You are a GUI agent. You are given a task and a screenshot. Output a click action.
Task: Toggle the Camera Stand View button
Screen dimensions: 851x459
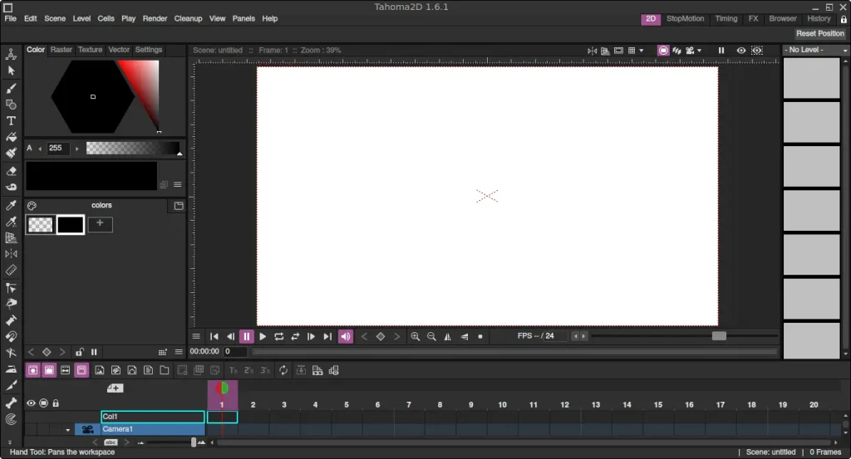pos(663,51)
